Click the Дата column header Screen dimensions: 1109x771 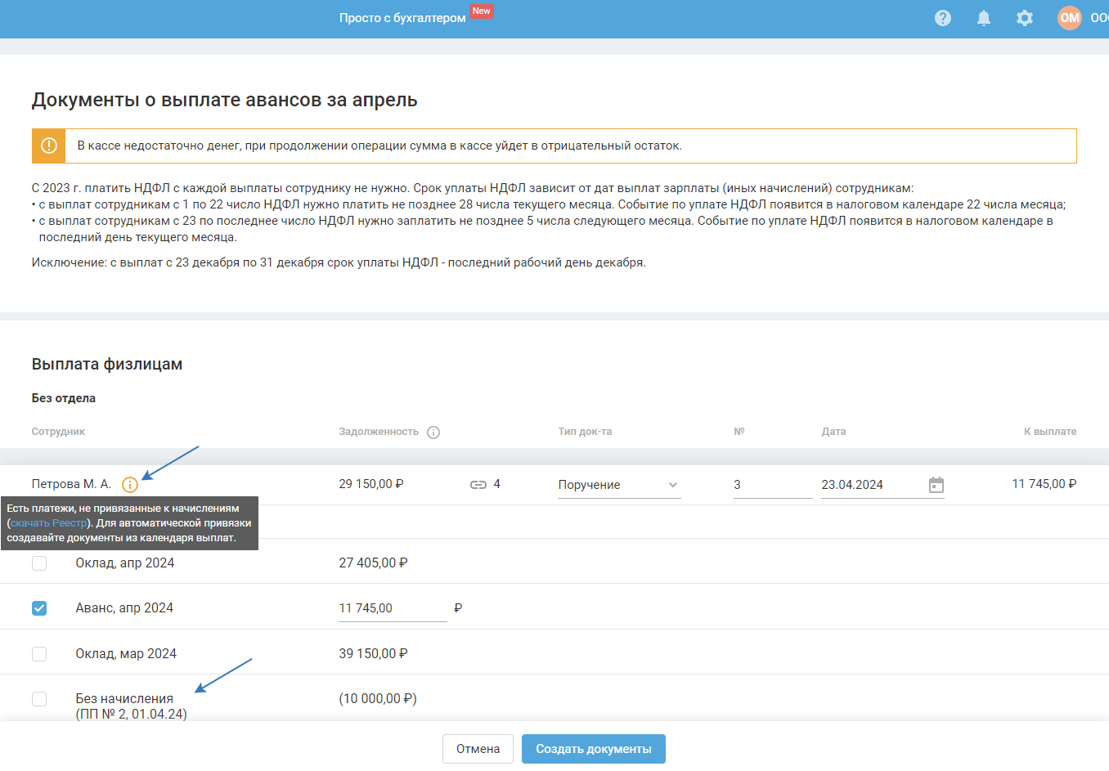pyautogui.click(x=833, y=432)
